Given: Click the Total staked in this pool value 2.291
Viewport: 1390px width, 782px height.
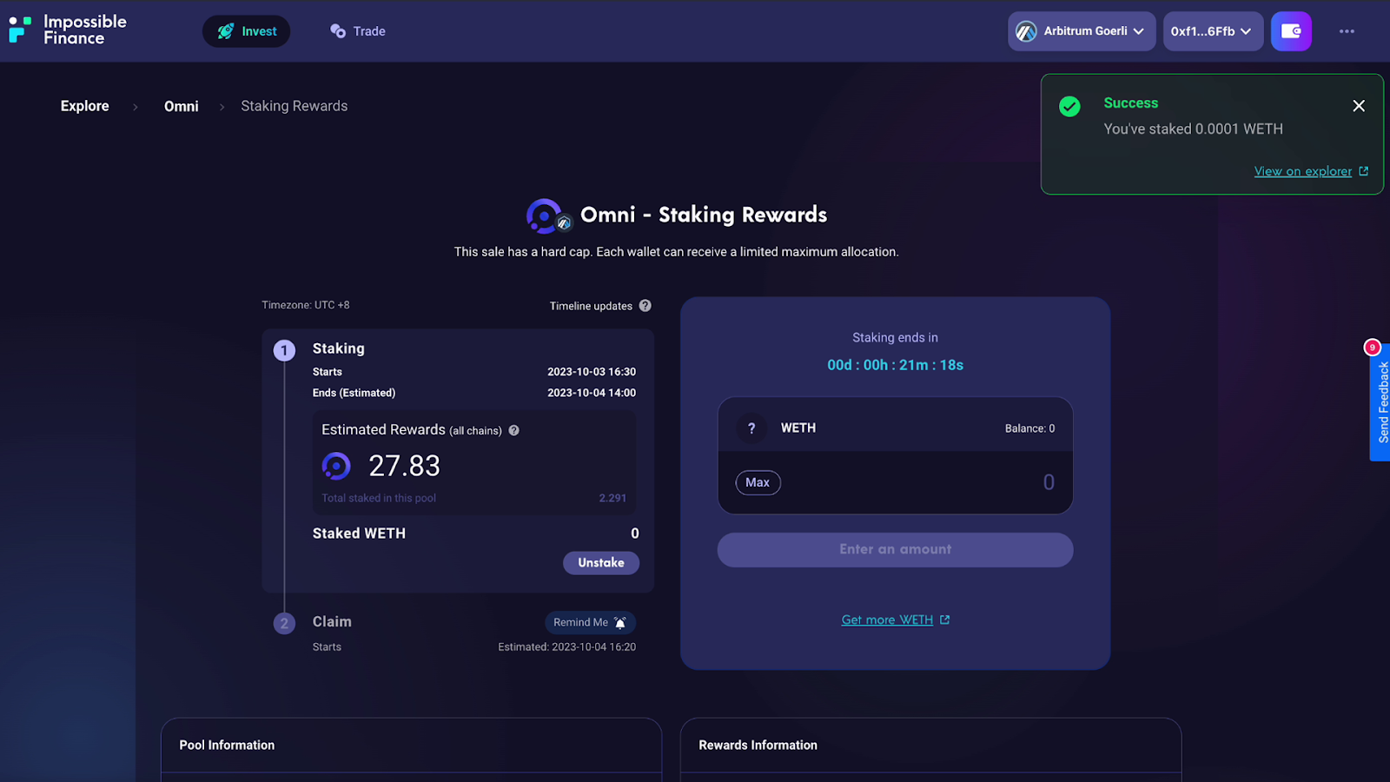Looking at the screenshot, I should (612, 498).
